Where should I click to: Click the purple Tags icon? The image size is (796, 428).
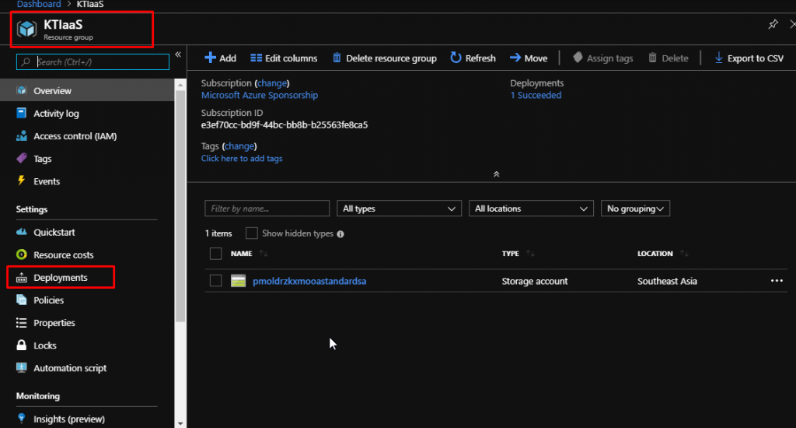click(x=21, y=158)
